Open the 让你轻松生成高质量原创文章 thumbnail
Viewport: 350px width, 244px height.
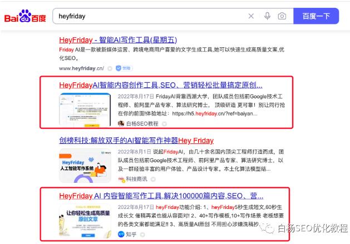(x=85, y=221)
